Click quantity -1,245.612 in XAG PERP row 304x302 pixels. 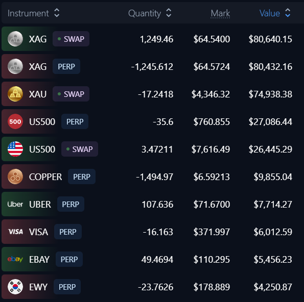[x=152, y=67]
